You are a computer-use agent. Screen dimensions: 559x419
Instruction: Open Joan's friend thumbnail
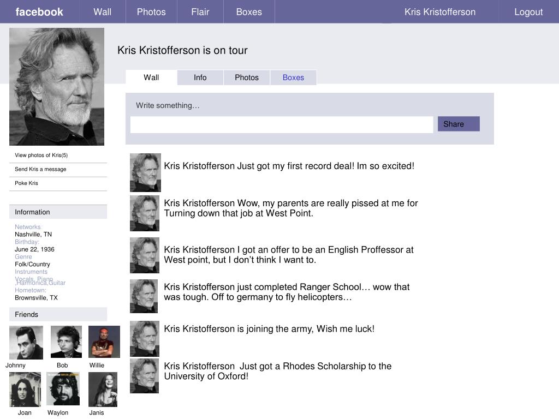tap(25, 390)
